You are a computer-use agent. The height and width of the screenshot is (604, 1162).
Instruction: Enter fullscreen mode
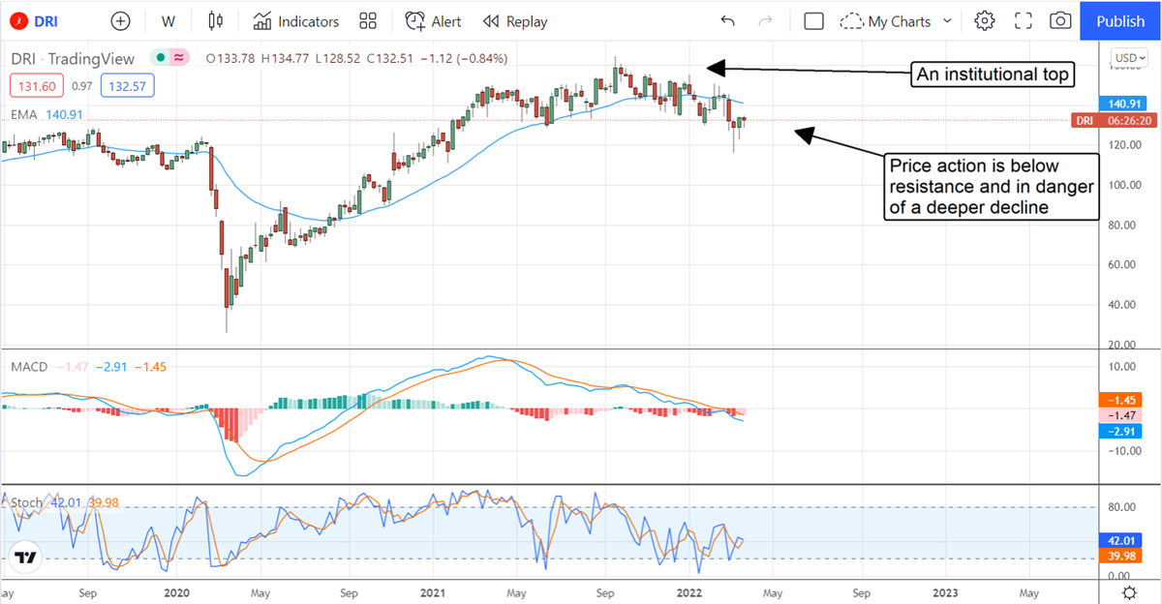pos(1023,21)
